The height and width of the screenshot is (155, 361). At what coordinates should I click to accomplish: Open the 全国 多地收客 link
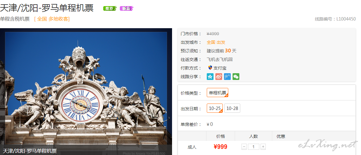pyautogui.click(x=52, y=19)
